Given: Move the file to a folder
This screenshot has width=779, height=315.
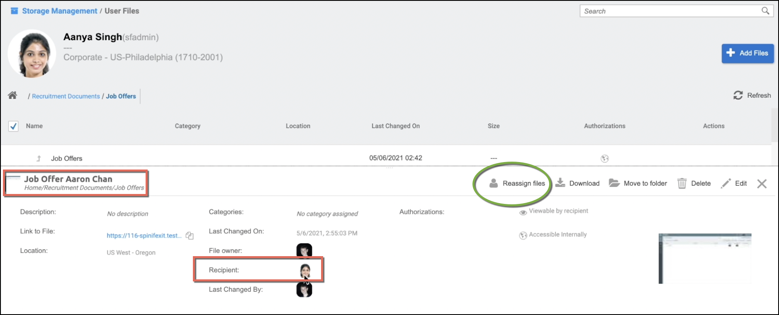Looking at the screenshot, I should [x=638, y=183].
